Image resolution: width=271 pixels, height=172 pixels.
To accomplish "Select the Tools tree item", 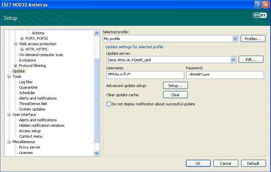I will point(17,76).
